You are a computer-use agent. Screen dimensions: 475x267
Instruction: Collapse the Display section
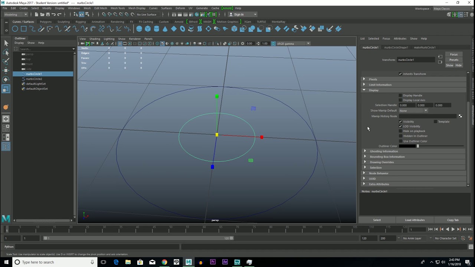coord(413,90)
